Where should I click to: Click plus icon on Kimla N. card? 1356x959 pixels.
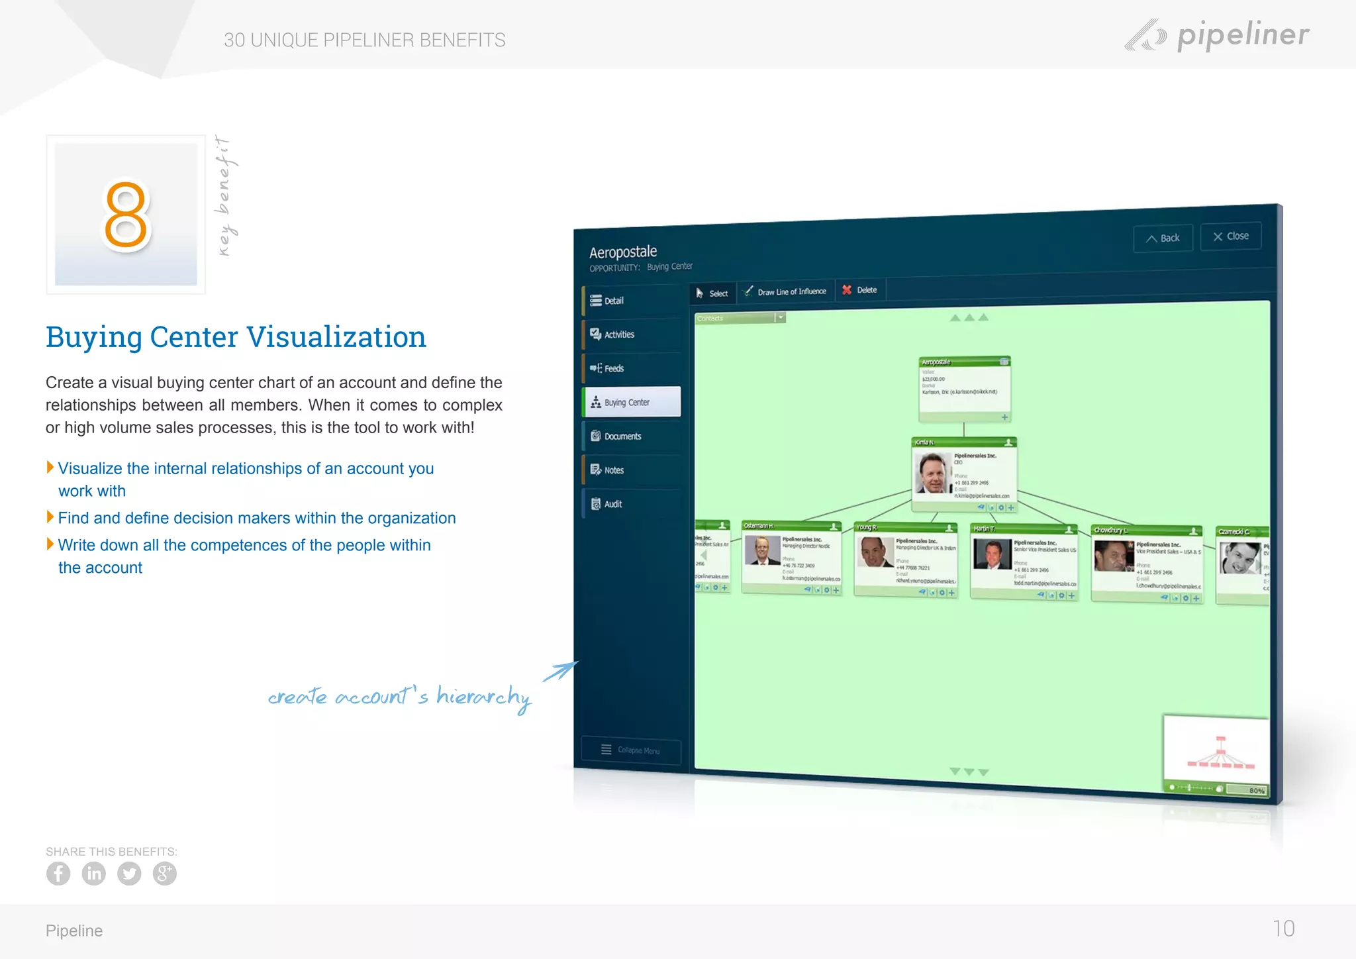pos(1010,507)
